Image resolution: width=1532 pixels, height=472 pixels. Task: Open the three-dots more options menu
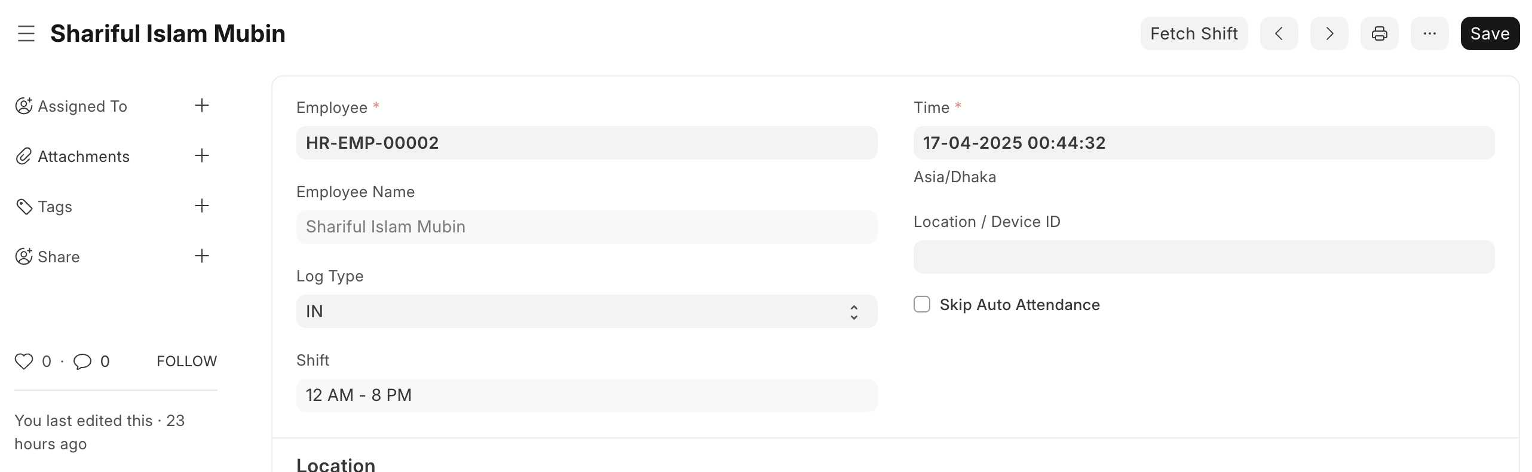coord(1429,33)
